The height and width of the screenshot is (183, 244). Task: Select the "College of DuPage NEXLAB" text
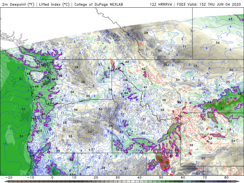[x=99, y=4]
